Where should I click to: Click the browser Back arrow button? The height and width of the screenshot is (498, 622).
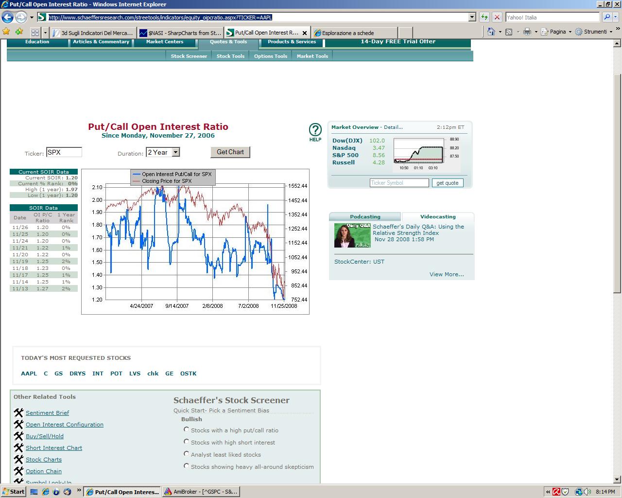pos(7,17)
